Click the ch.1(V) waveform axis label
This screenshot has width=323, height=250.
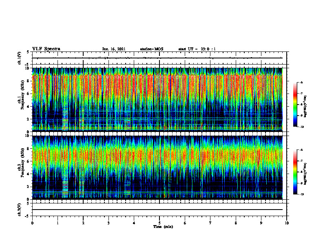point(20,58)
